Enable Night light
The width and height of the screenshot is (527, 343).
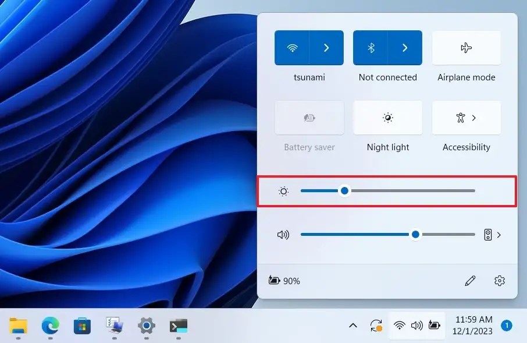pos(387,118)
